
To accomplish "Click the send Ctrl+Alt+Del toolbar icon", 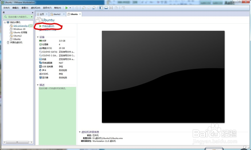I will click(77, 8).
